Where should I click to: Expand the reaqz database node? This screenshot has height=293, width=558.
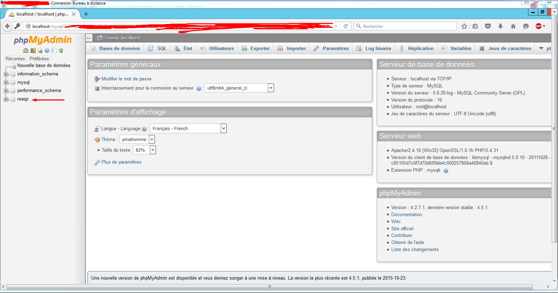point(6,99)
